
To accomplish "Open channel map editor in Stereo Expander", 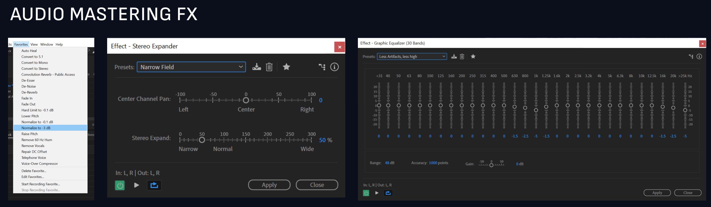I will [x=322, y=67].
